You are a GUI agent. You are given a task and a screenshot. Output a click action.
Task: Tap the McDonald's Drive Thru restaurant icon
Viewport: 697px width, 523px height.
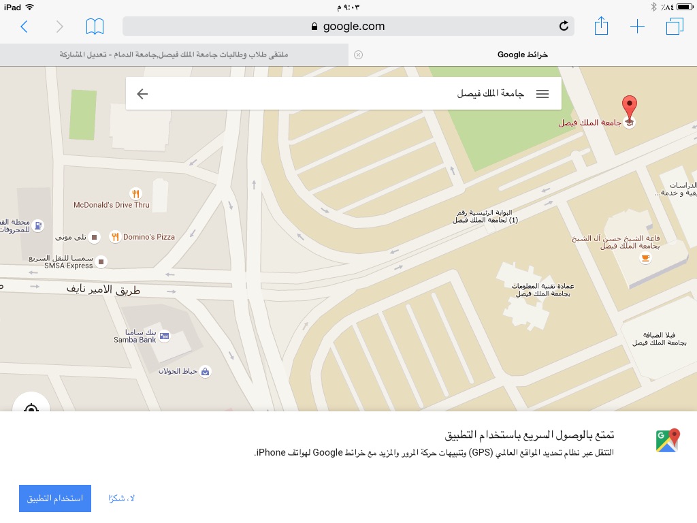(x=135, y=193)
